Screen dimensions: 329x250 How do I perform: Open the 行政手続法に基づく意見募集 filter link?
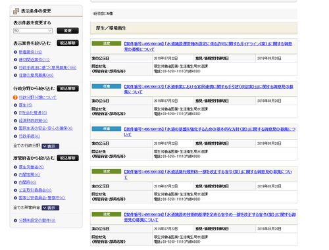coord(47,68)
